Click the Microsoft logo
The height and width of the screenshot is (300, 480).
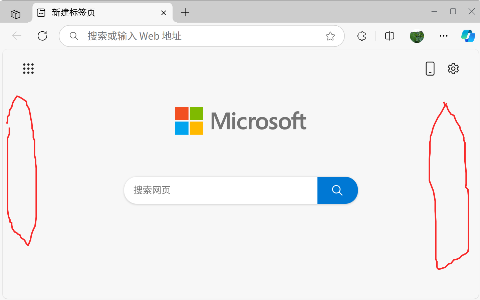pos(241,121)
